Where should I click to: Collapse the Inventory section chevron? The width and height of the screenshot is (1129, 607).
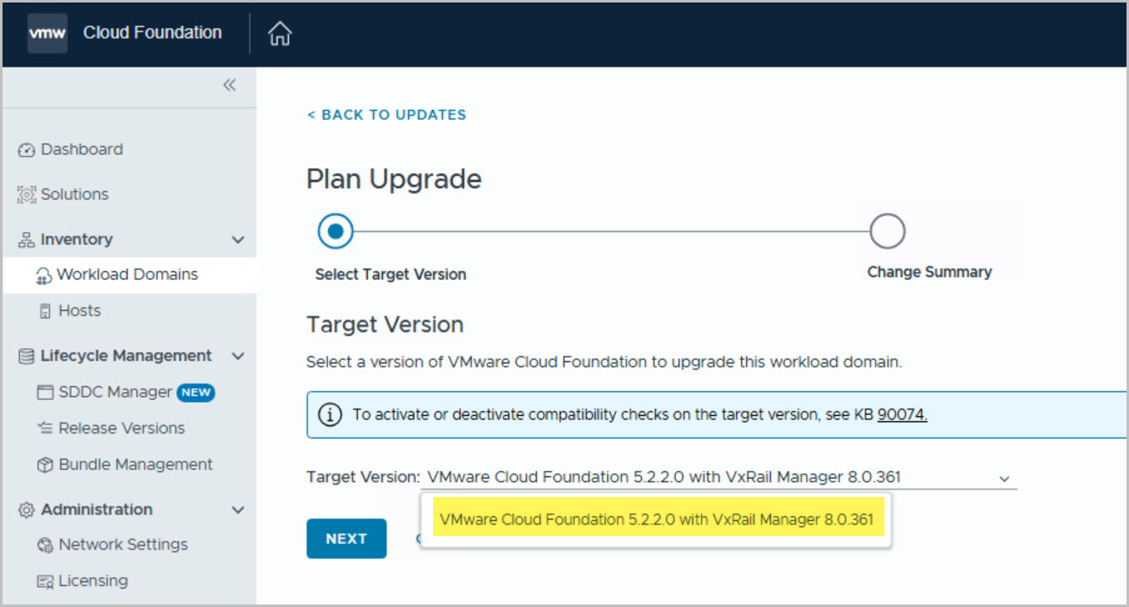[238, 240]
